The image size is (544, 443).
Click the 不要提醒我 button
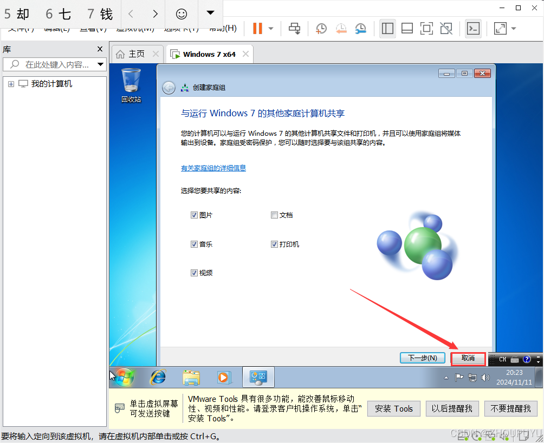tap(510, 409)
